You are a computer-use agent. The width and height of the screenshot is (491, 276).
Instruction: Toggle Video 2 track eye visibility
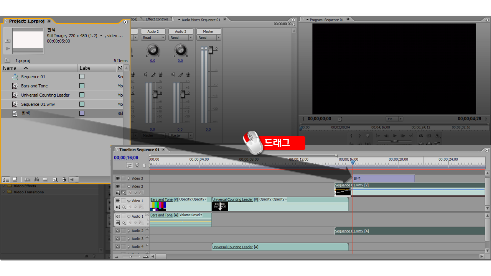(x=118, y=186)
